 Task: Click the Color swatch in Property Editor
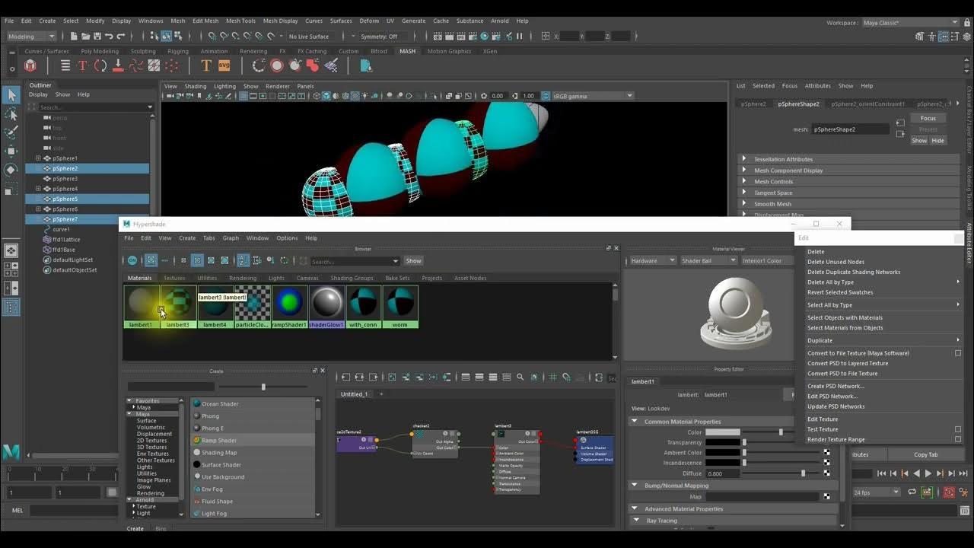(x=722, y=432)
